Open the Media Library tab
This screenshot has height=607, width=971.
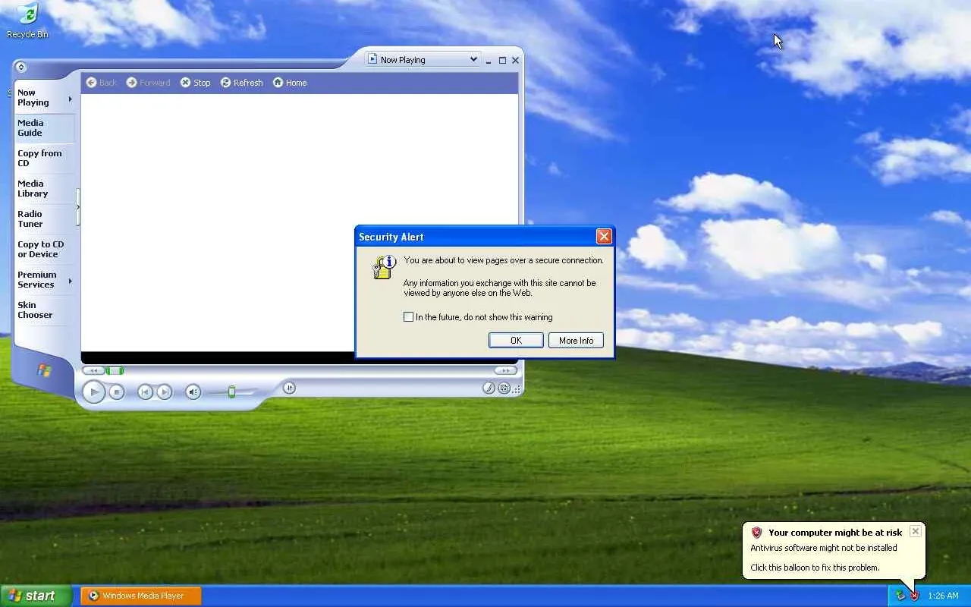coord(45,188)
